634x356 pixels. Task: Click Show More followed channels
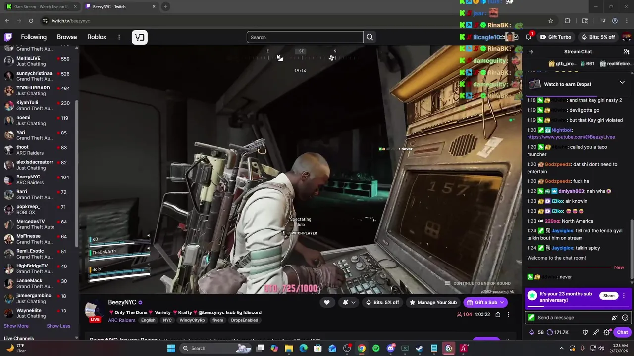tap(16, 326)
